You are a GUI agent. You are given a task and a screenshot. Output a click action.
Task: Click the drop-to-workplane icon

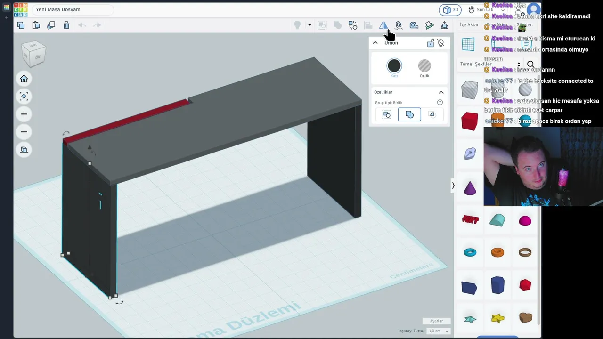444,25
